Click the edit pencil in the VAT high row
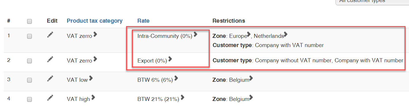Image resolution: width=409 pixels, height=109 pixels. [x=50, y=98]
